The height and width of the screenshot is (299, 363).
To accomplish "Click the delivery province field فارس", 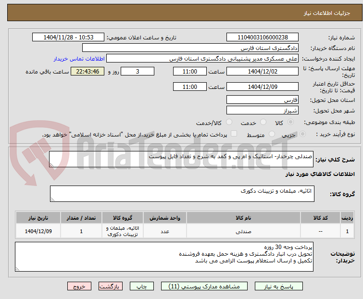I will [263, 100].
